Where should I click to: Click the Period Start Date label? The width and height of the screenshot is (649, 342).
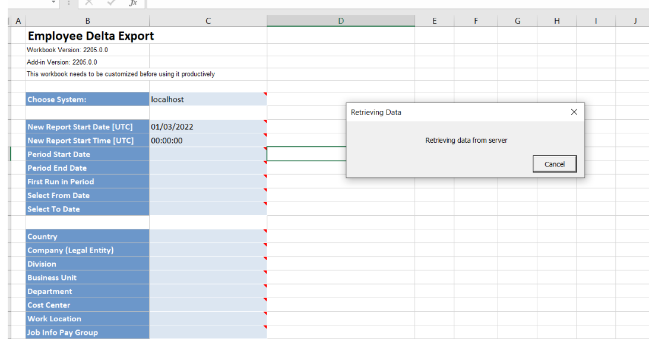pyautogui.click(x=87, y=154)
